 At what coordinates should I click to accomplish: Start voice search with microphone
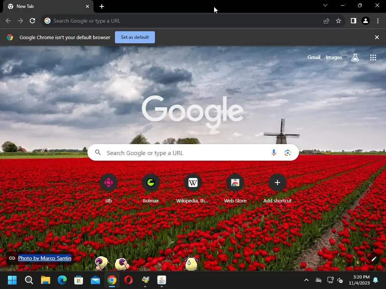(x=274, y=153)
